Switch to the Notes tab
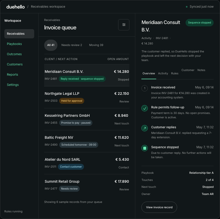 click(201, 70)
